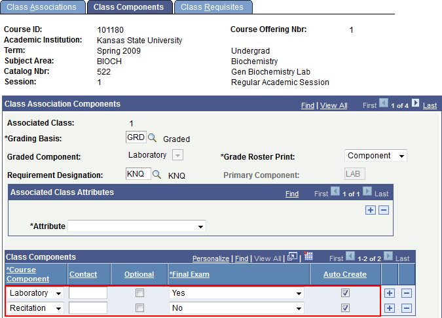Change Final Exam dropdown showing Yes
This screenshot has height=318, width=442.
(x=236, y=293)
